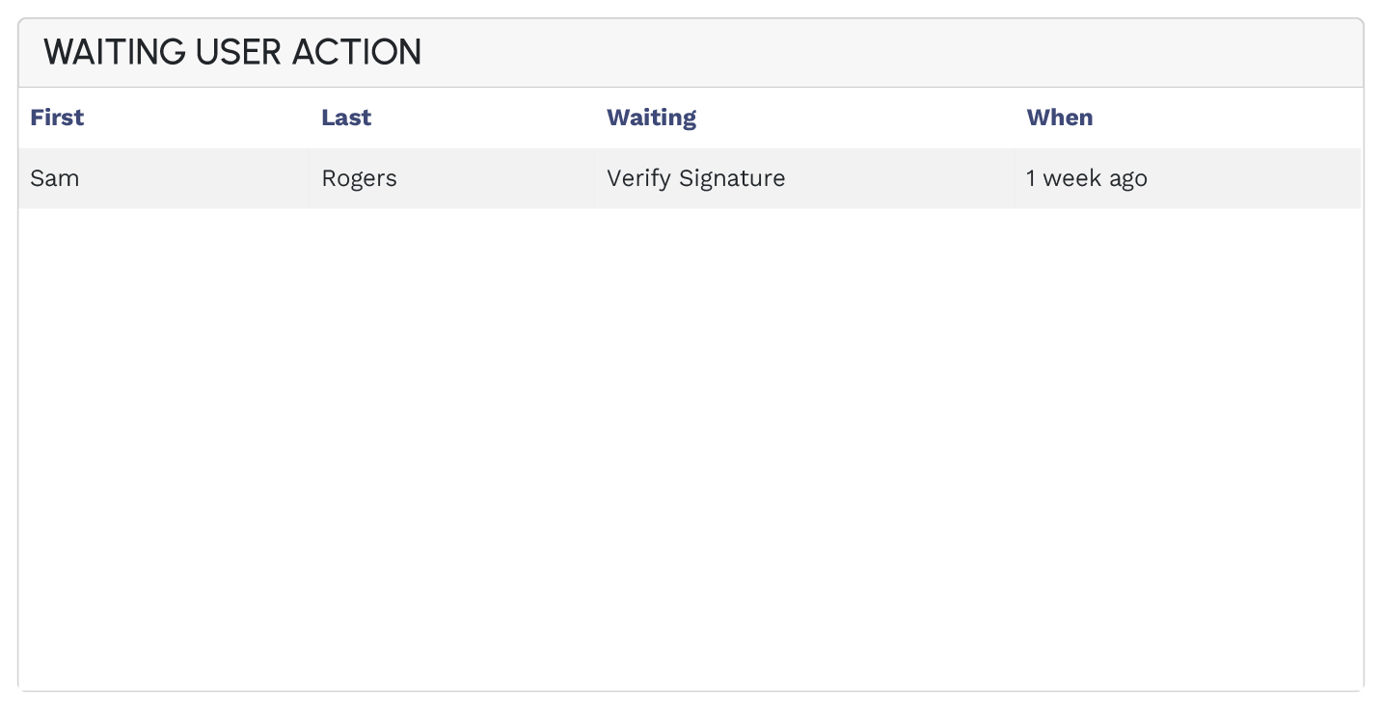Select the first name Sam cell
The height and width of the screenshot is (709, 1381).
(x=55, y=178)
